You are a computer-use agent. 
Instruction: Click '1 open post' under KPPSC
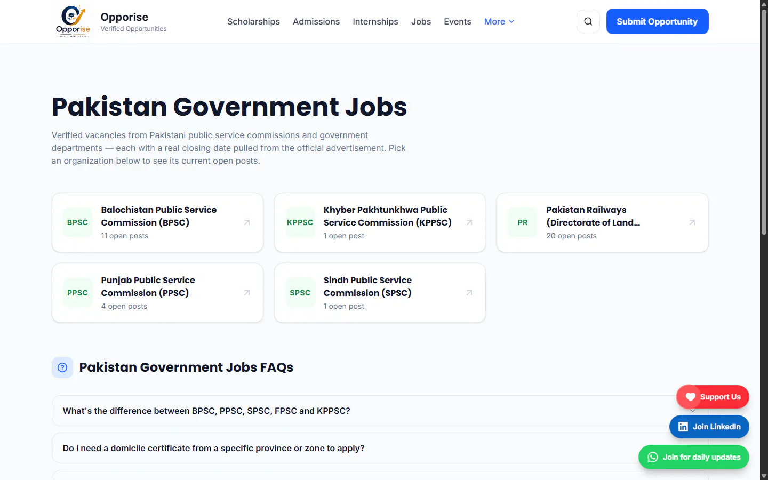point(344,236)
